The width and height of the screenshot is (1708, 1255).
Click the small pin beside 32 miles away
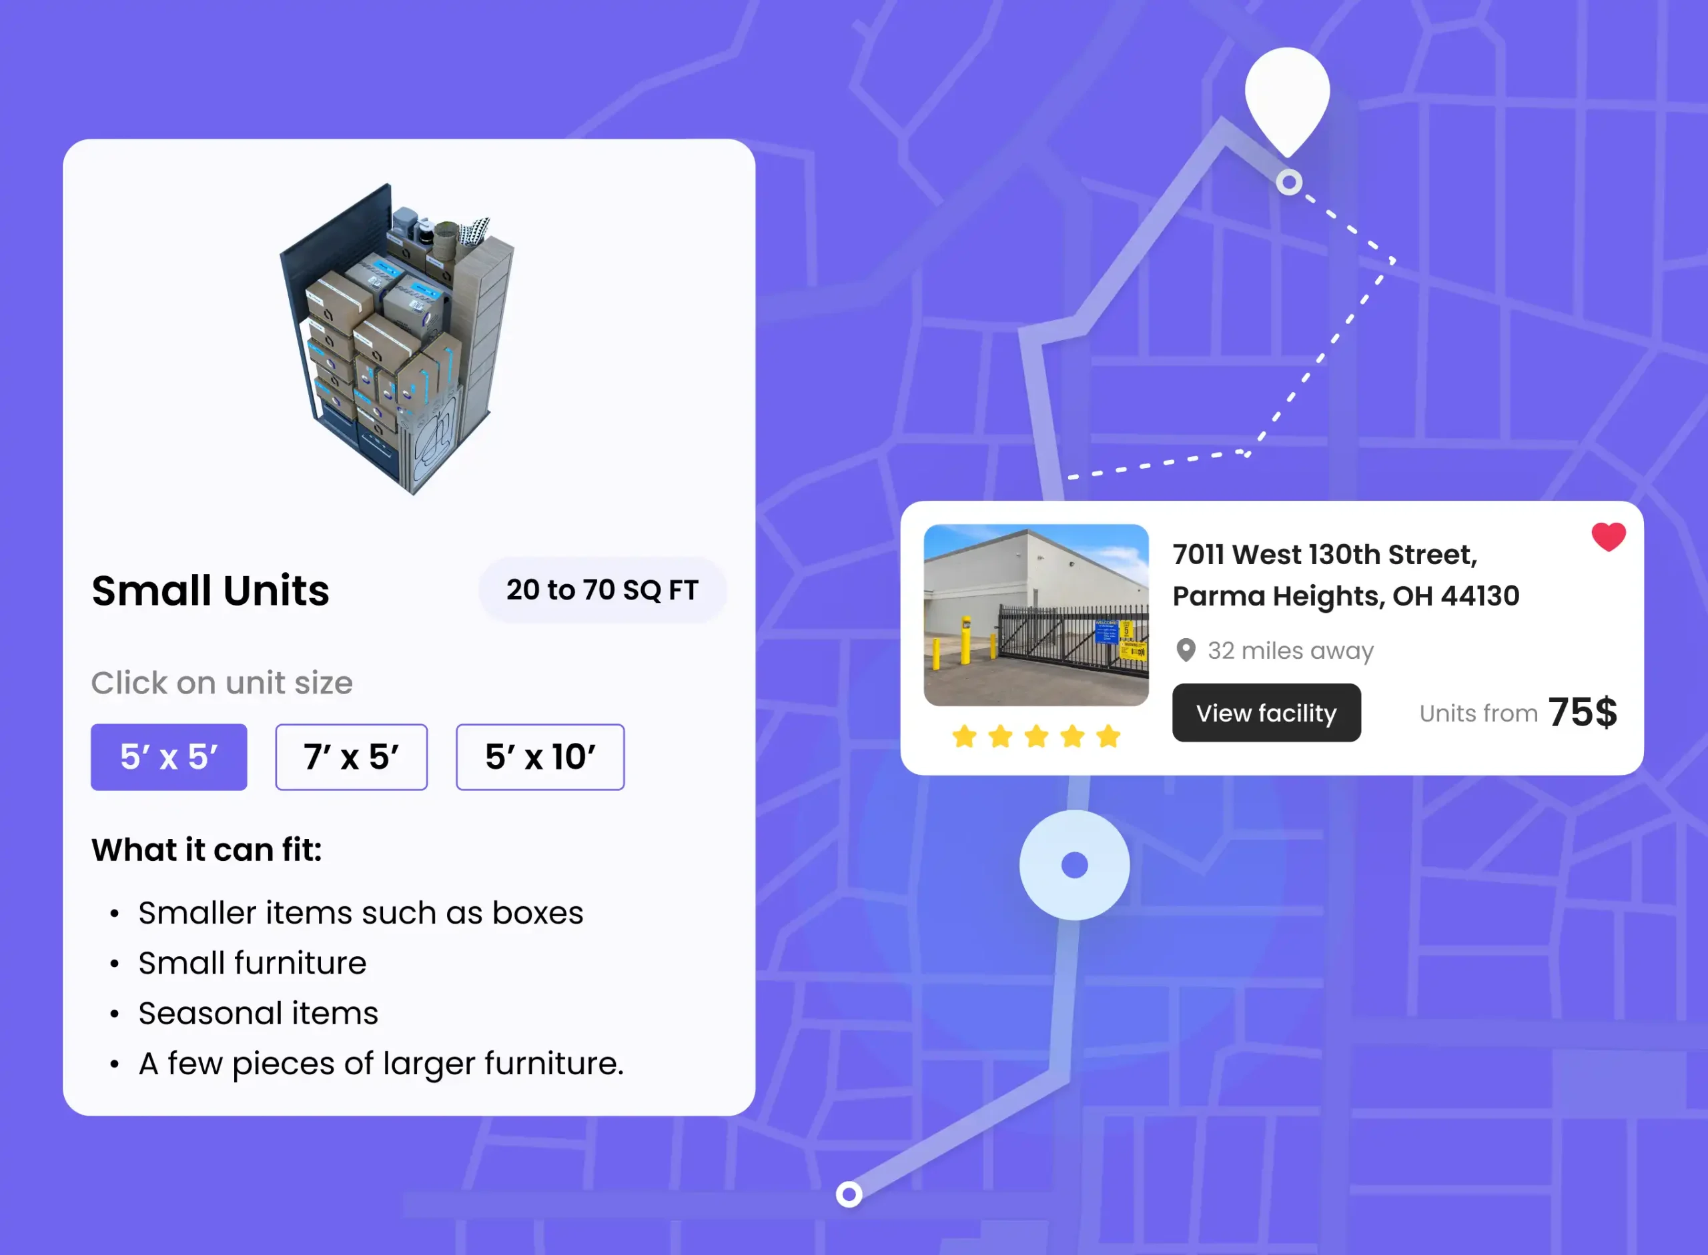coord(1185,650)
